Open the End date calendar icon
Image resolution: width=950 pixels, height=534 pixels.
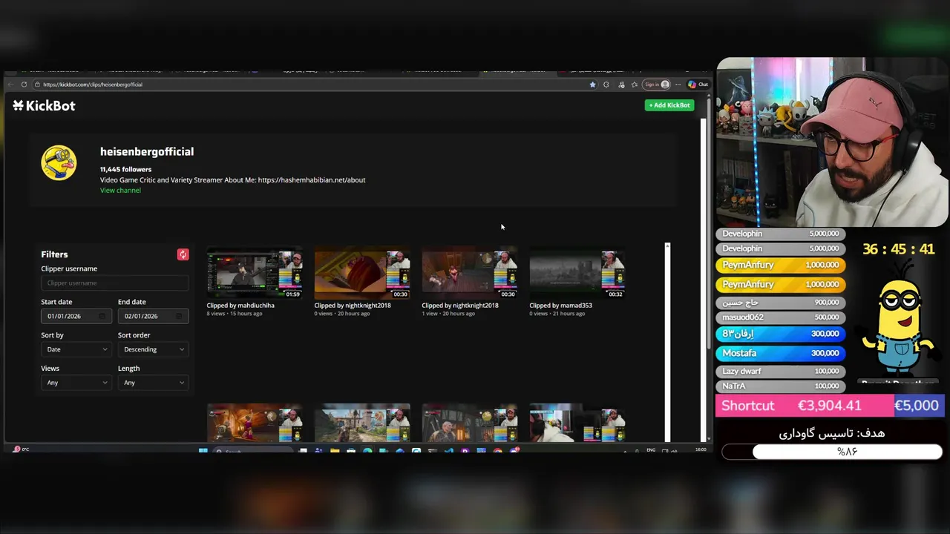[179, 316]
